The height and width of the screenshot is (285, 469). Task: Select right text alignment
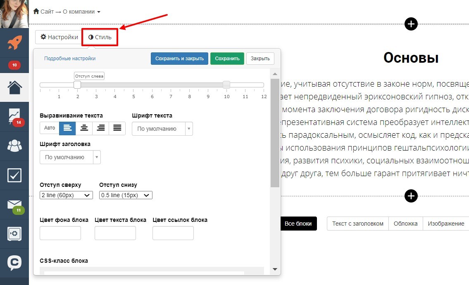tap(101, 128)
